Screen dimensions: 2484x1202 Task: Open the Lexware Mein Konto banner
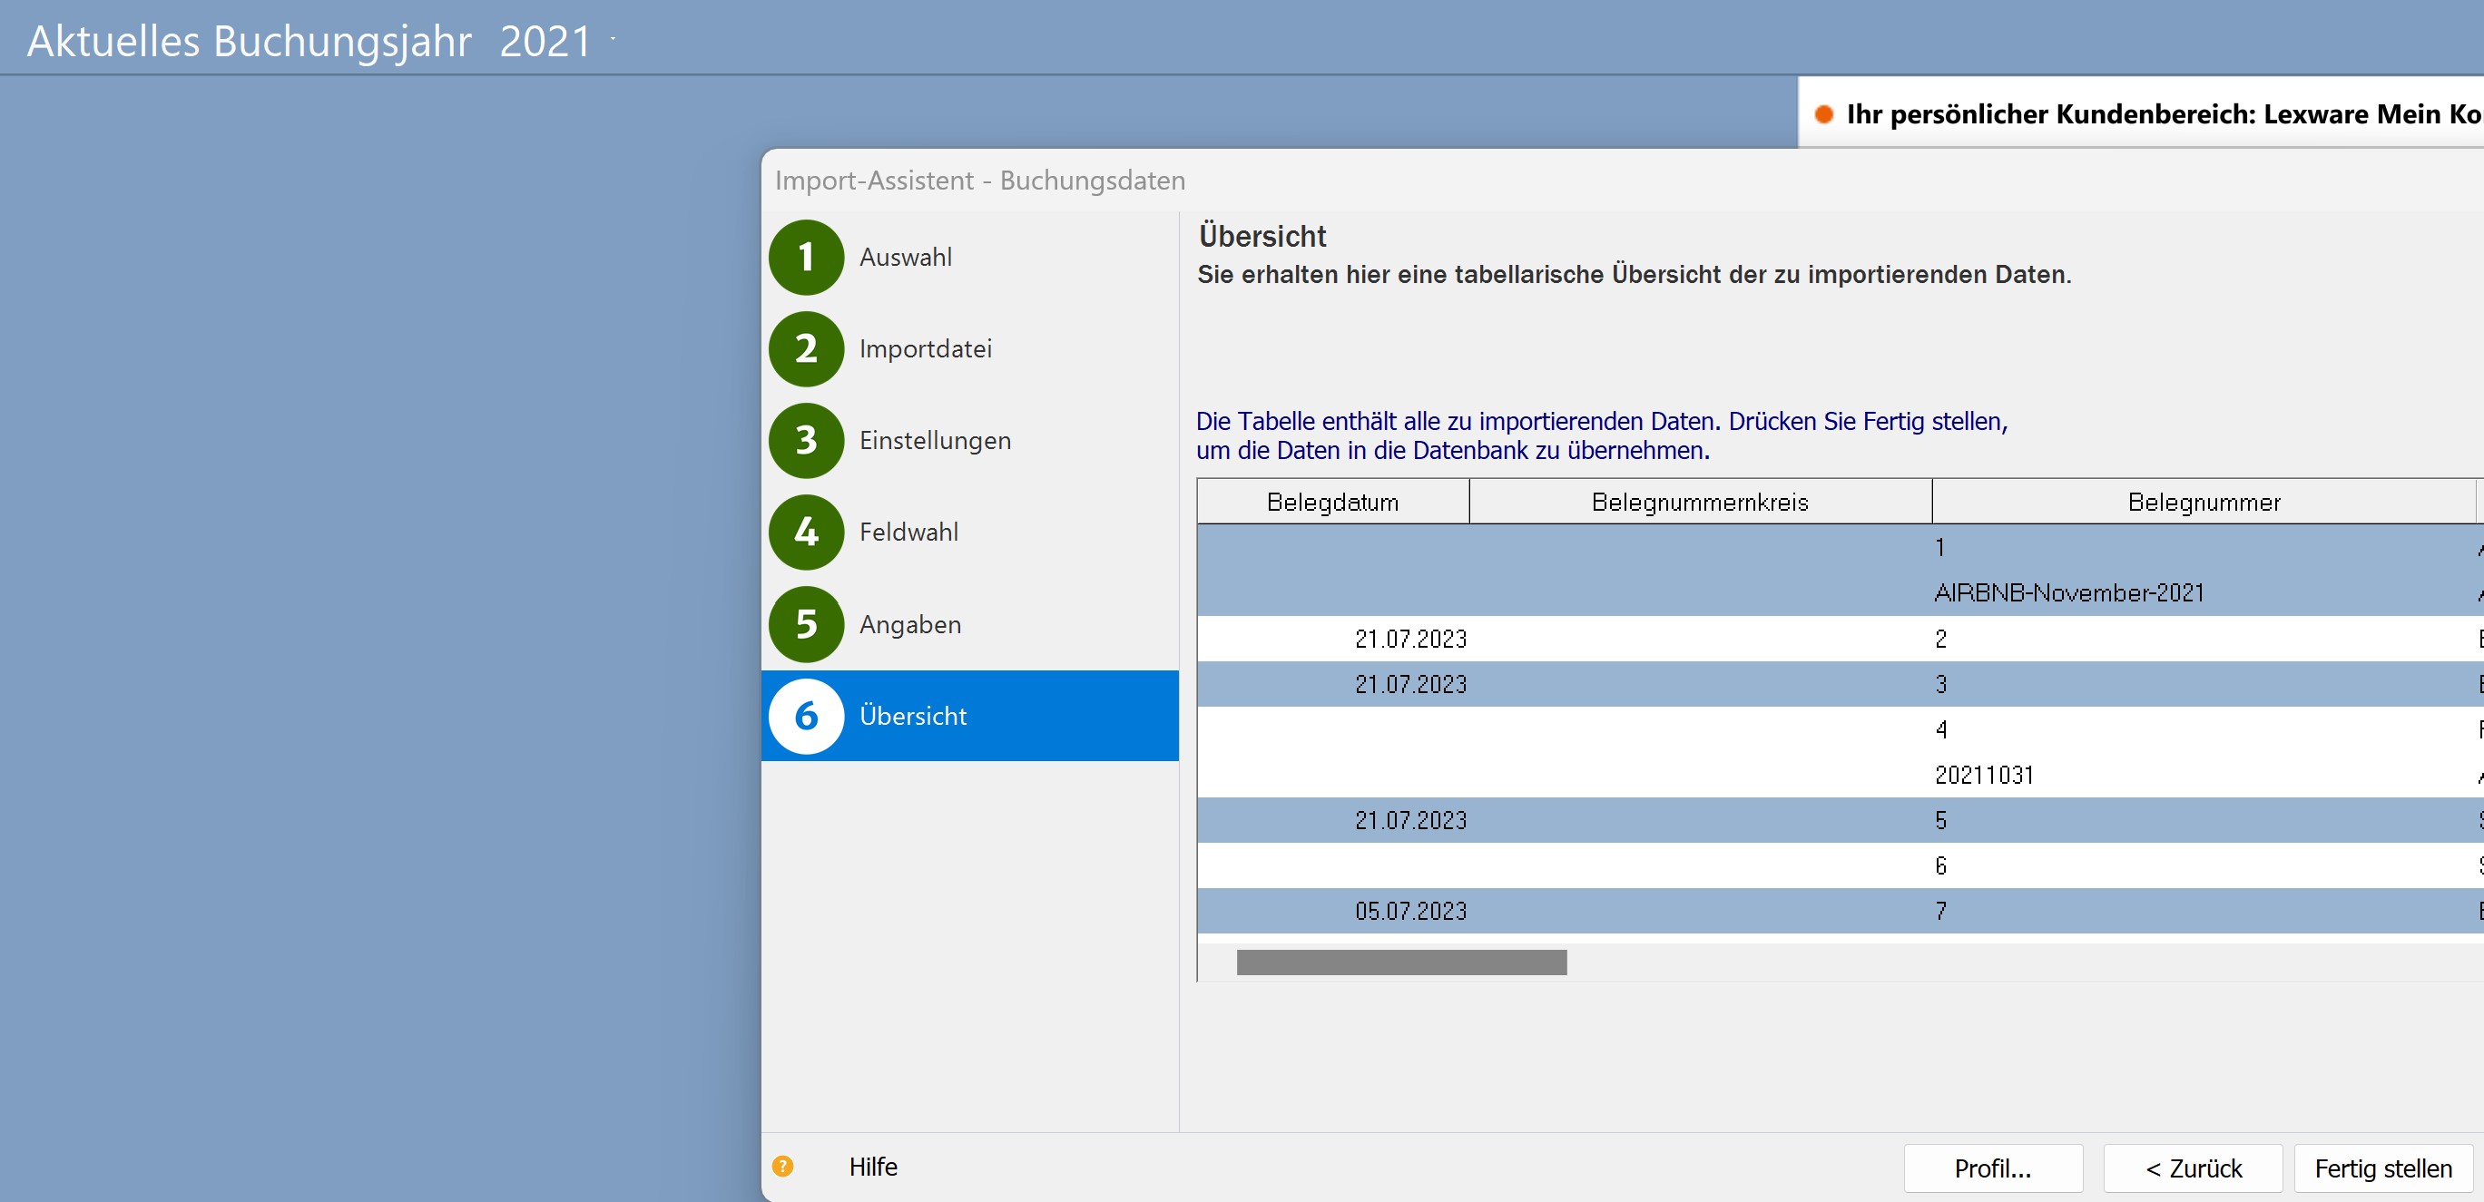pyautogui.click(x=2160, y=114)
